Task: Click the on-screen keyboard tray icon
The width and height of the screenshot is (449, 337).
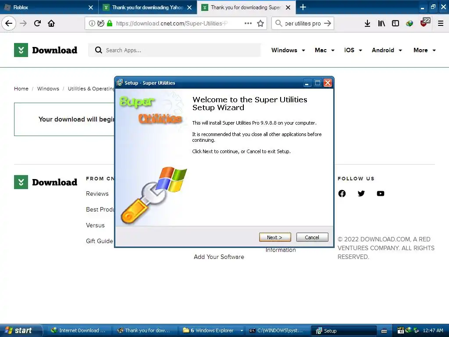Action: (384, 331)
